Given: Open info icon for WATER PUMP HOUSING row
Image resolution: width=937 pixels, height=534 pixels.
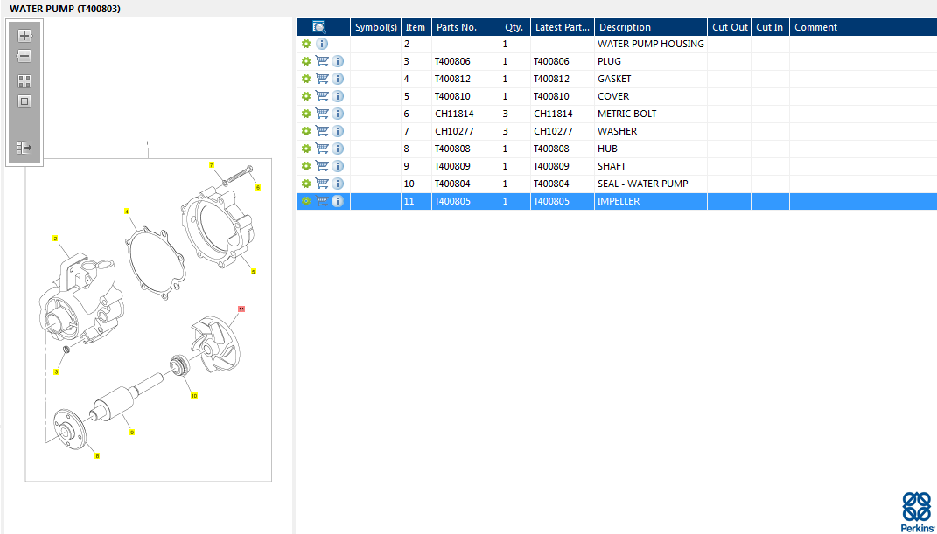Looking at the screenshot, I should pyautogui.click(x=322, y=44).
